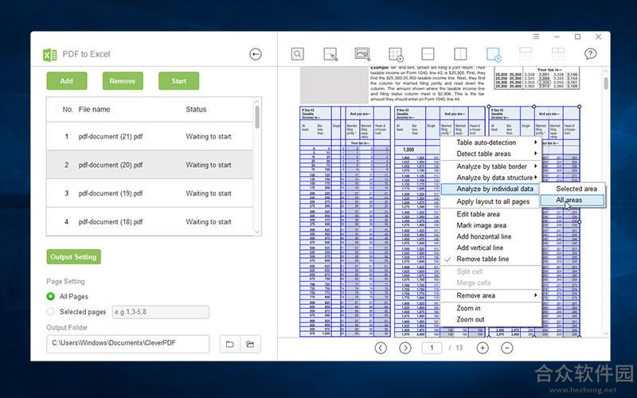
Task: Click the Status column header
Action: click(x=196, y=109)
